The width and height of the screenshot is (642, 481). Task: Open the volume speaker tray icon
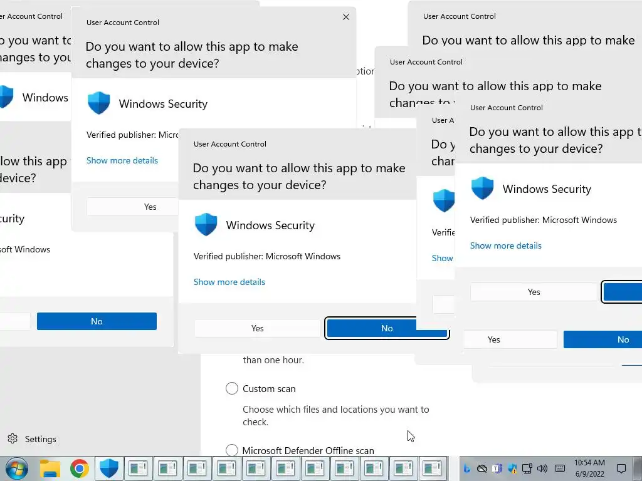(542, 468)
